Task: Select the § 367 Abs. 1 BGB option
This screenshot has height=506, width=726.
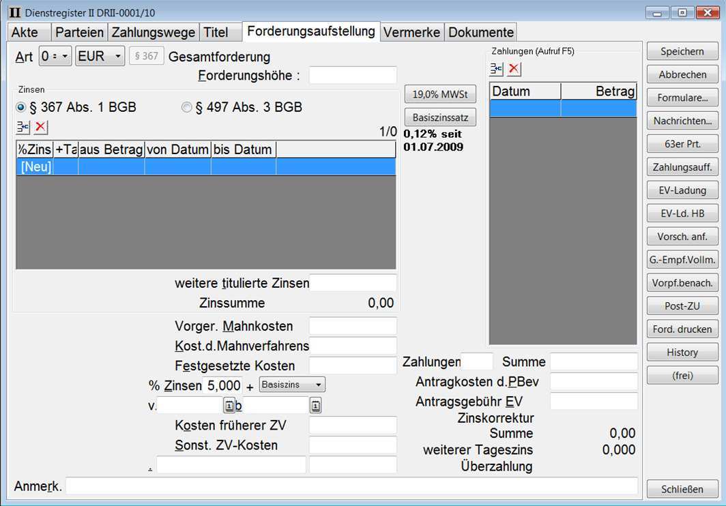Action: tap(21, 107)
